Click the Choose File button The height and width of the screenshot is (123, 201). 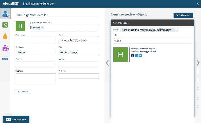tap(37, 28)
